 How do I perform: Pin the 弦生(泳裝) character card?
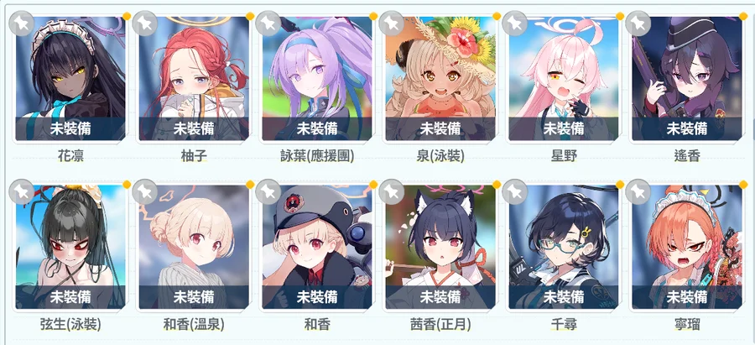[x=21, y=191]
